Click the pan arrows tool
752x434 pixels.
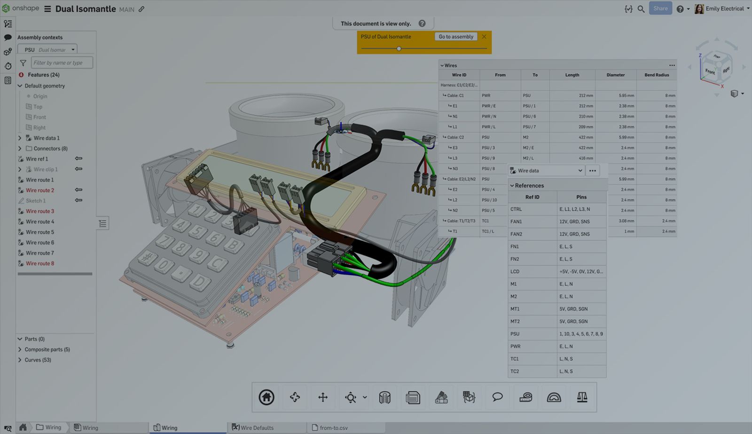323,397
